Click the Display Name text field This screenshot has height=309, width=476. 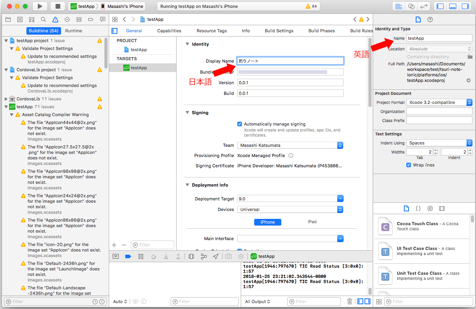point(290,61)
